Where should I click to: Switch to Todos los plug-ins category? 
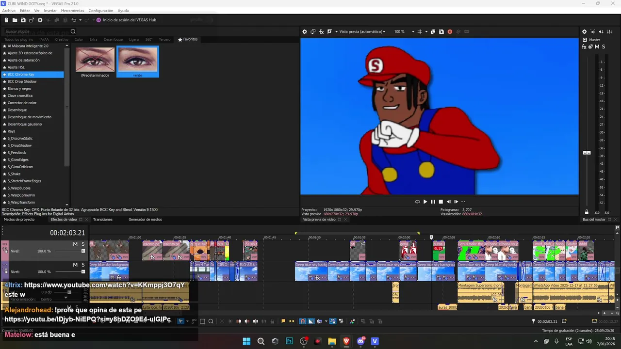pyautogui.click(x=18, y=39)
